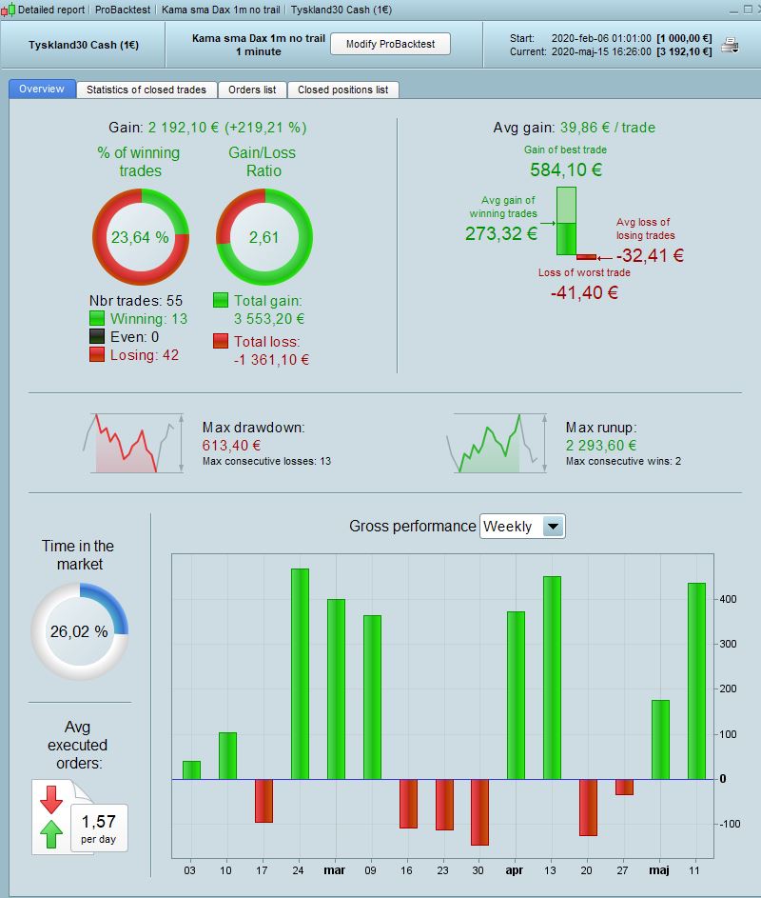The image size is (761, 898).
Task: Switch to Statistics of closed trades tab
Action: click(x=146, y=90)
